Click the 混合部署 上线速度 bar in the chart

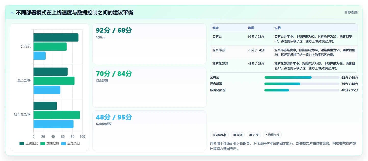coord(50,72)
